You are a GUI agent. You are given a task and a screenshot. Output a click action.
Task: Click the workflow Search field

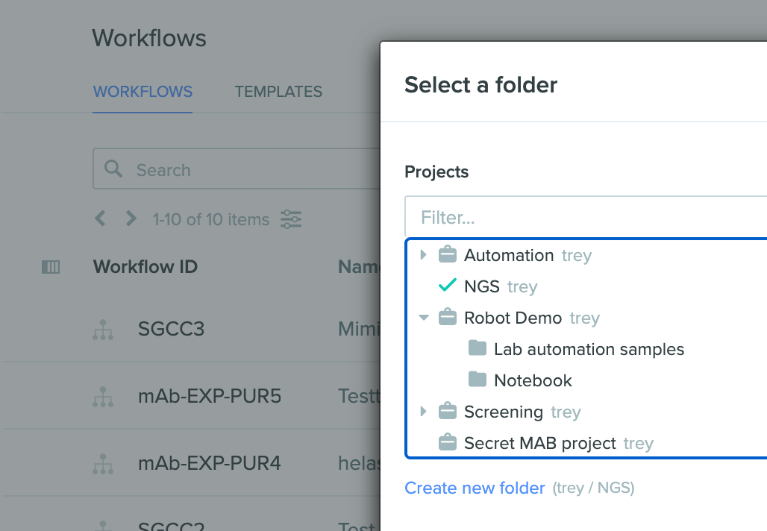click(x=237, y=169)
